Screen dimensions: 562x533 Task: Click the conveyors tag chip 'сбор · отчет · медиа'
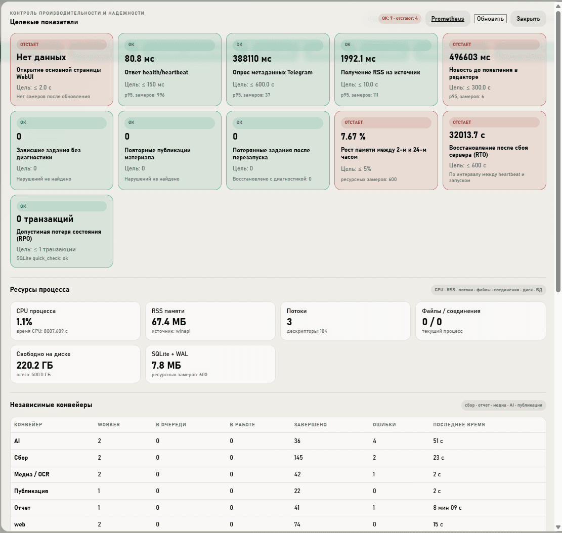tap(503, 405)
